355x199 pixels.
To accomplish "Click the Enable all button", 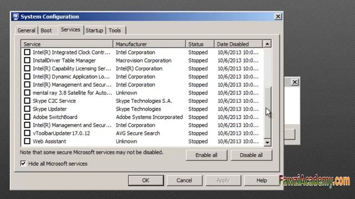I will point(206,155).
